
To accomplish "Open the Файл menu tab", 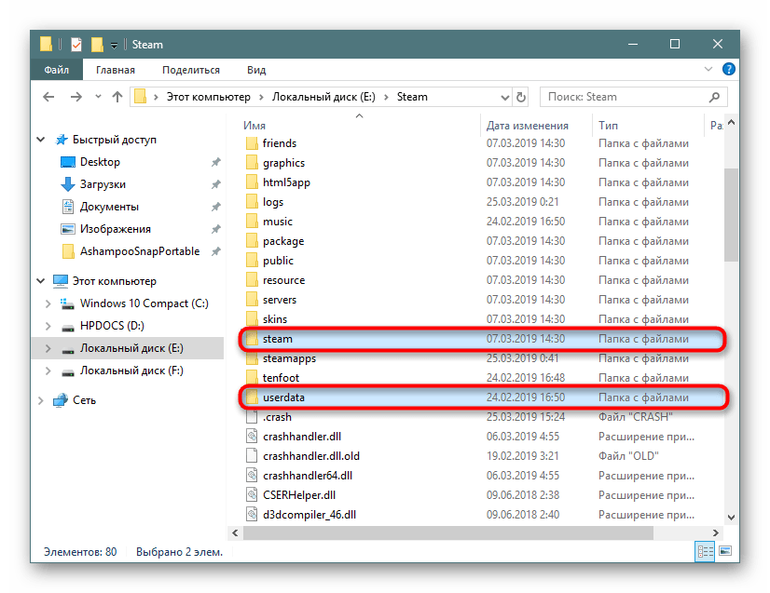I will click(56, 70).
